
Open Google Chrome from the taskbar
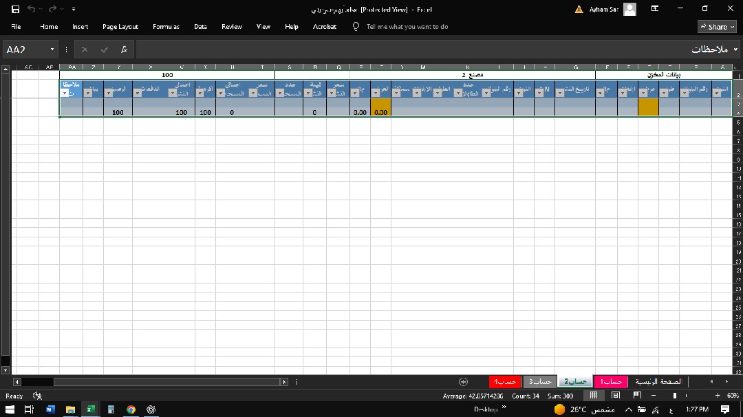131,409
